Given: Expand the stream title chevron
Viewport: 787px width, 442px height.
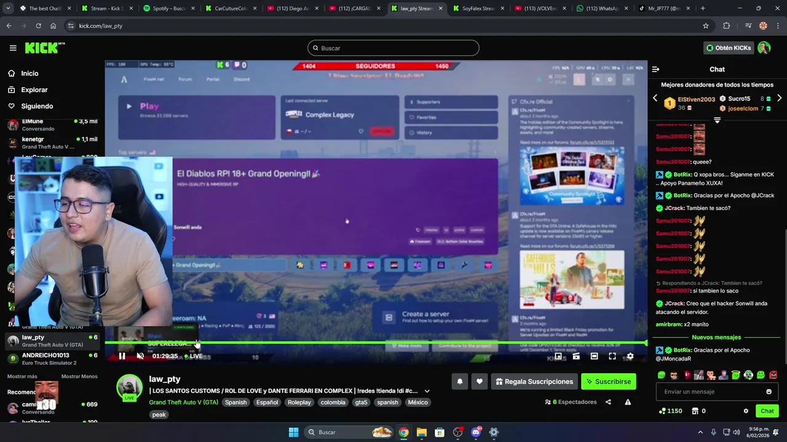Looking at the screenshot, I should 427,391.
